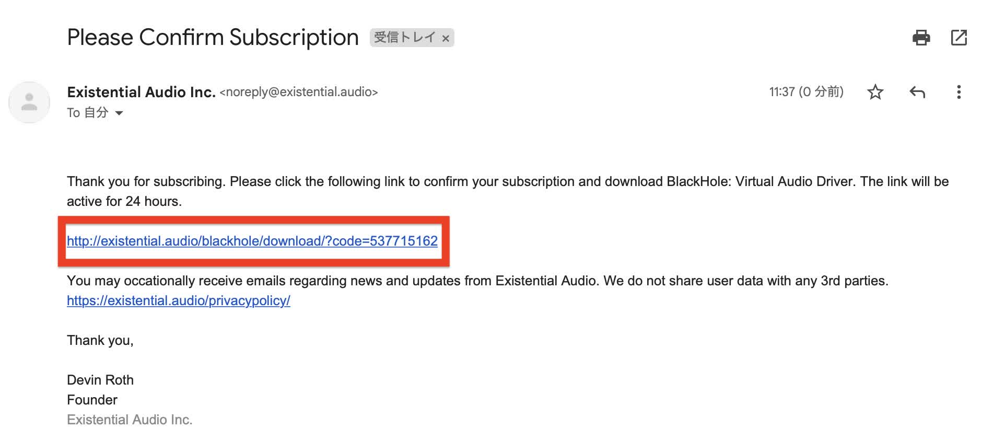The width and height of the screenshot is (982, 440).
Task: Remove the 受信トレイ label with the x
Action: 446,38
